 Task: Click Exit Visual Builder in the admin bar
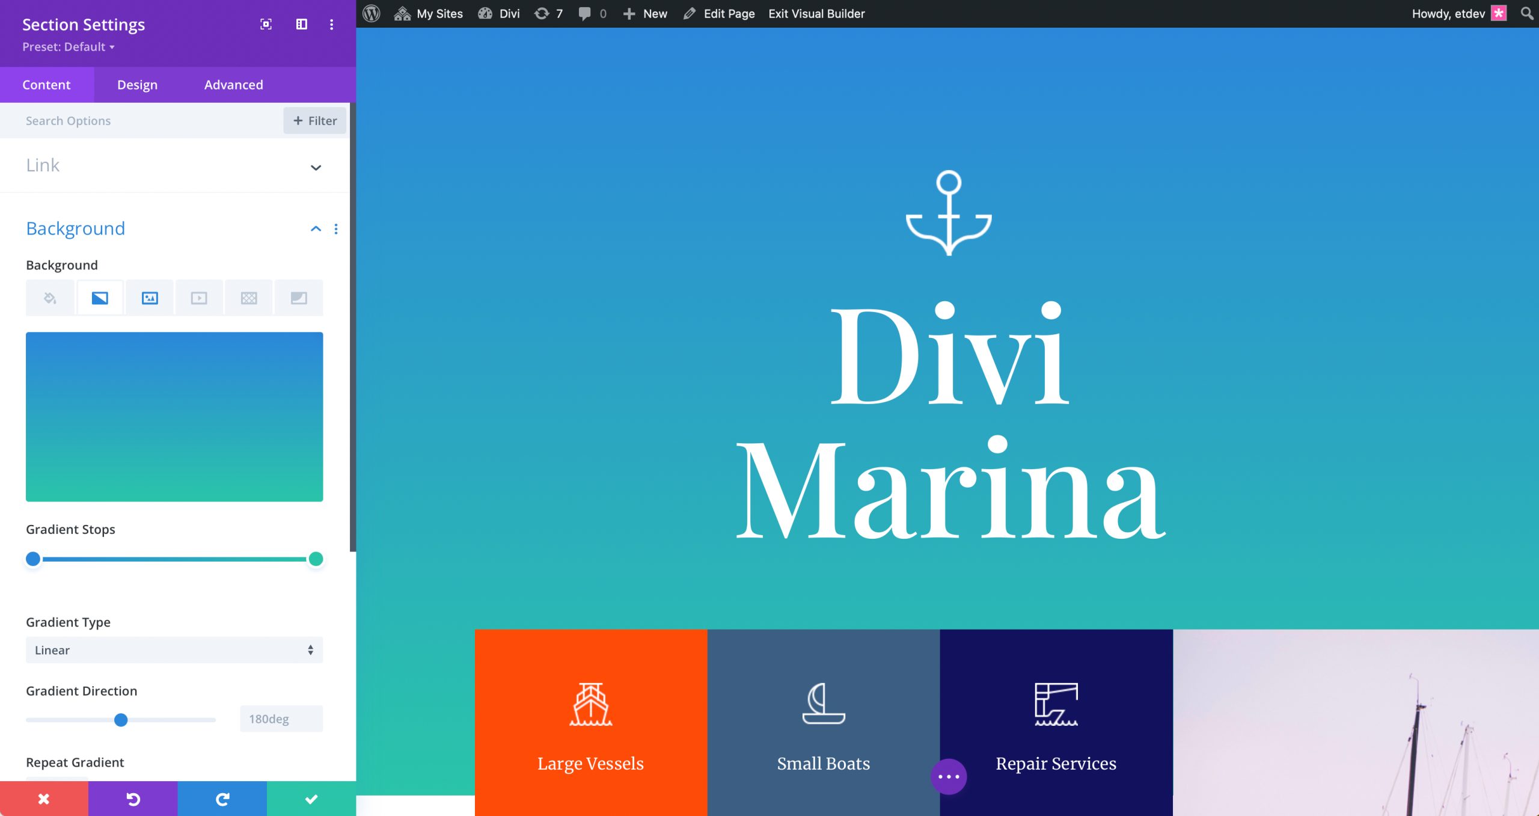[815, 13]
